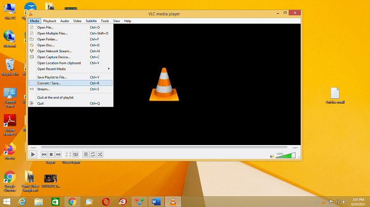The image size is (370, 207).
Task: Expand Open Recent Media submenu
Action: (x=71, y=69)
